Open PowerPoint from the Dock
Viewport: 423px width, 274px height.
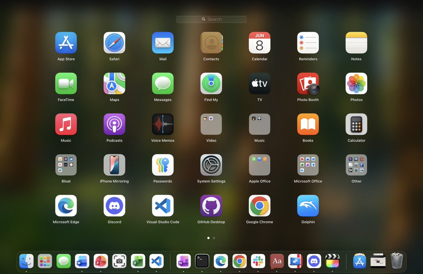click(x=101, y=261)
